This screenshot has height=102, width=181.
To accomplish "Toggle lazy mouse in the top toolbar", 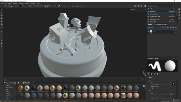I will [x=59, y=6].
